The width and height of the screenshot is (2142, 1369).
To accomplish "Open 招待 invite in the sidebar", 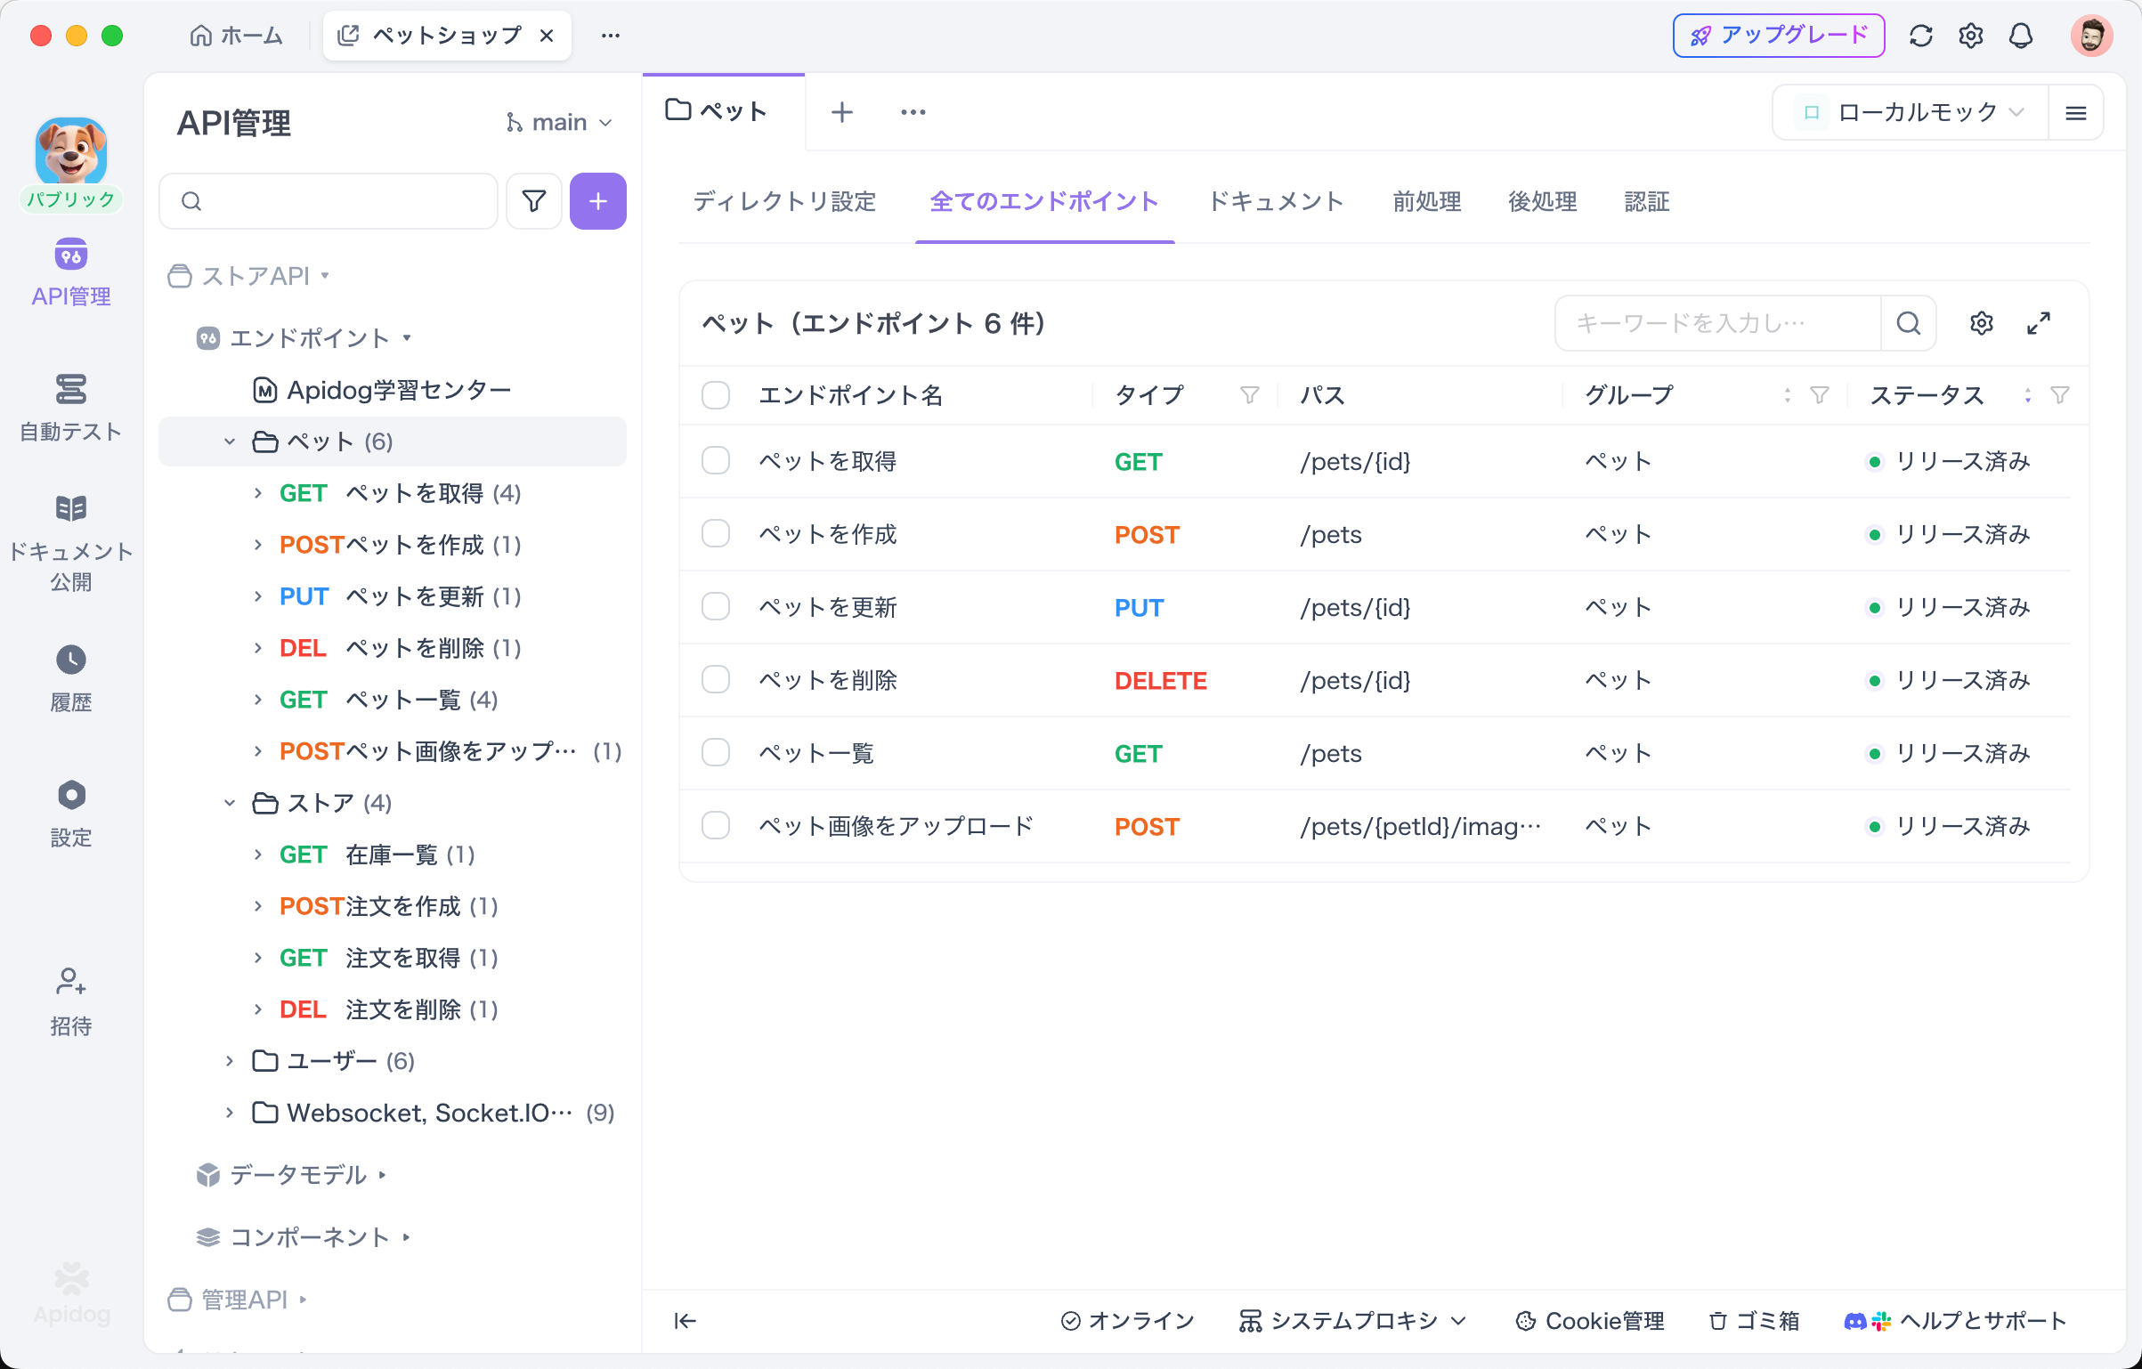I will point(71,1003).
